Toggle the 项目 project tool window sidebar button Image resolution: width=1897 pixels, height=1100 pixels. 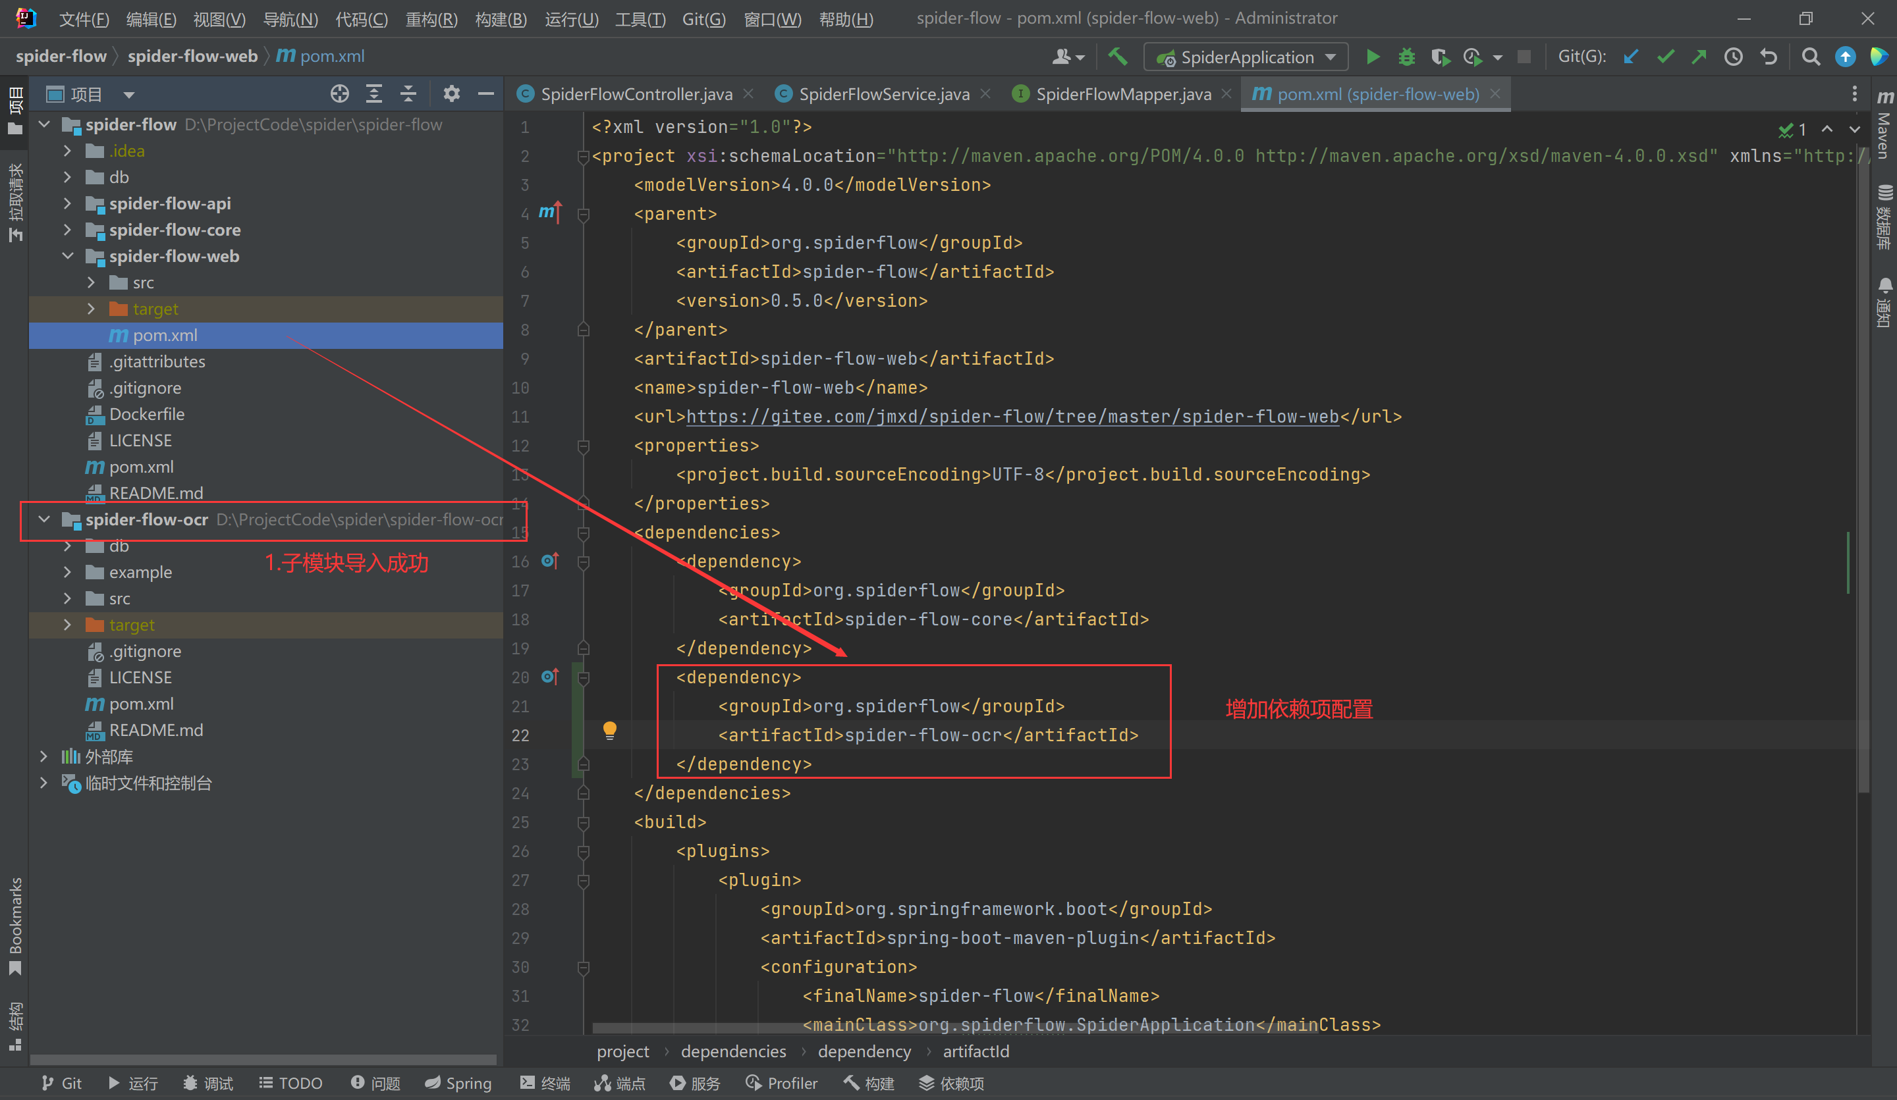pos(15,111)
